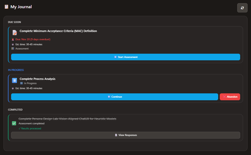Click the clipboard icon beside My Journal
Screen dimensions: 251x155
point(6,7)
